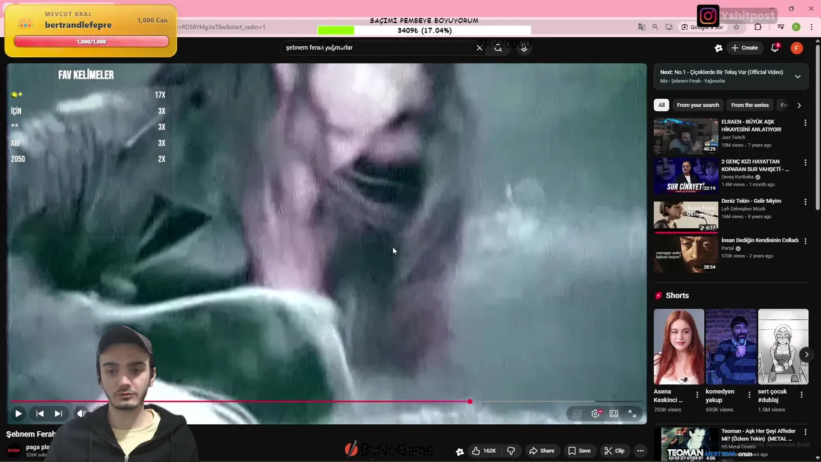The width and height of the screenshot is (821, 462).
Task: Open menu for ELRAEN video
Action: click(x=806, y=123)
